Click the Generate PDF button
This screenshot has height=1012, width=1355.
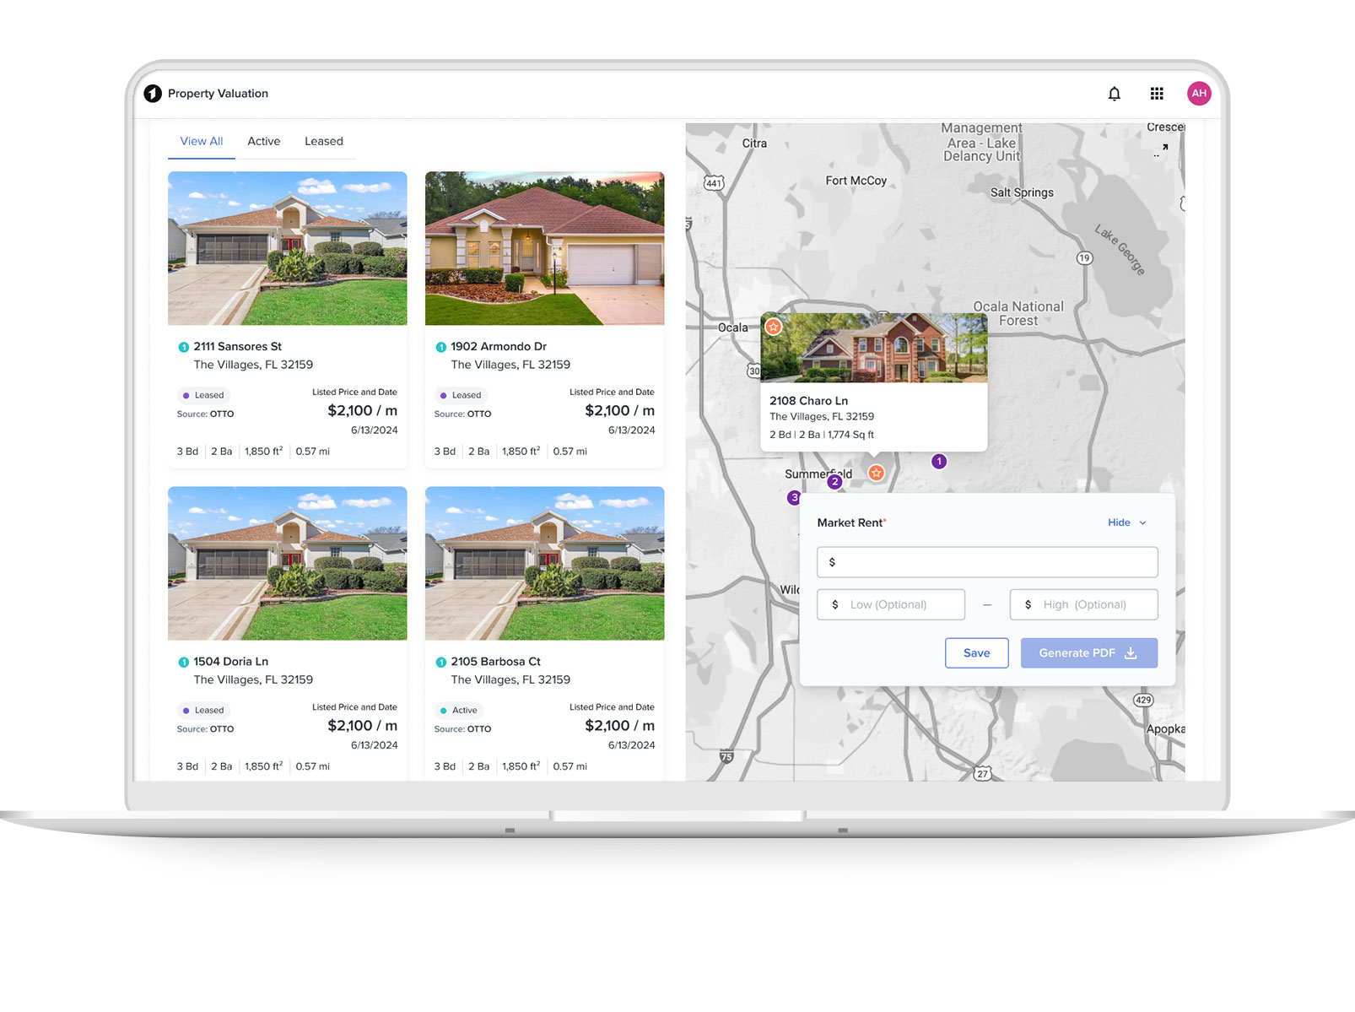pyautogui.click(x=1088, y=653)
